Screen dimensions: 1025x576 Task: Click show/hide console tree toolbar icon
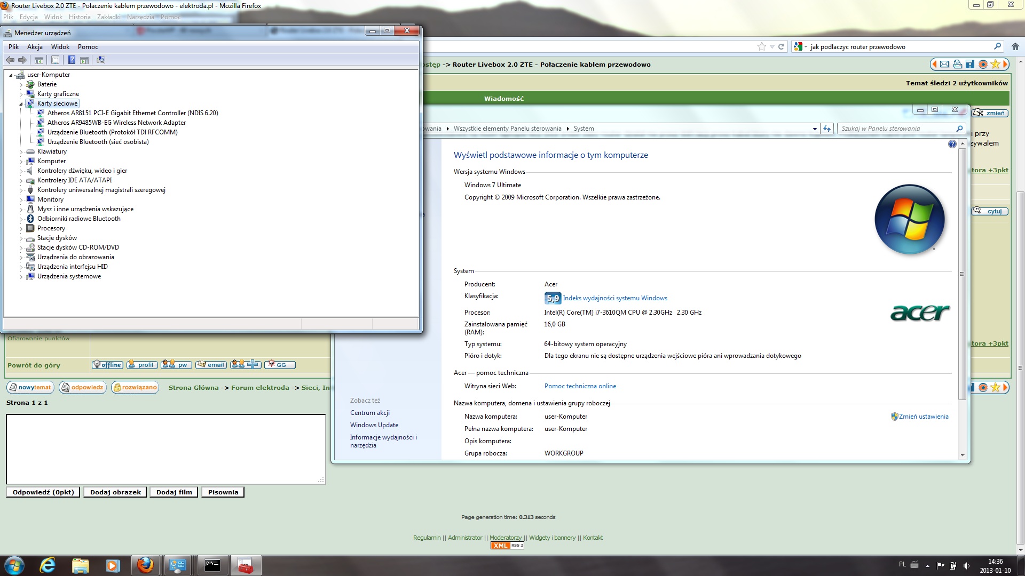tap(39, 60)
